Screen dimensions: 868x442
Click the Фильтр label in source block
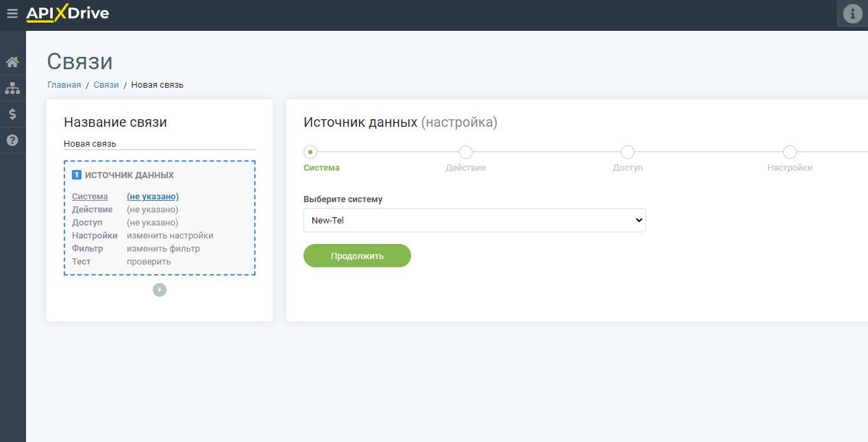pyautogui.click(x=88, y=249)
